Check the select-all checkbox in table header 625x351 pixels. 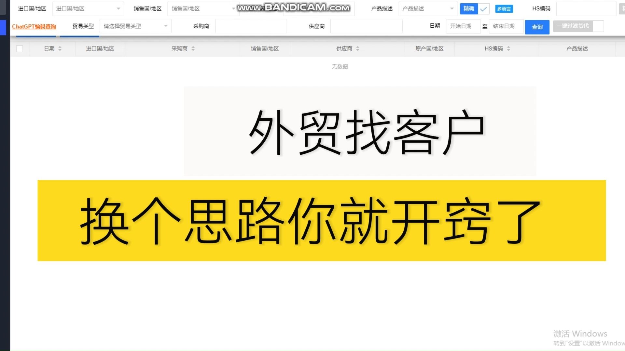pos(20,49)
